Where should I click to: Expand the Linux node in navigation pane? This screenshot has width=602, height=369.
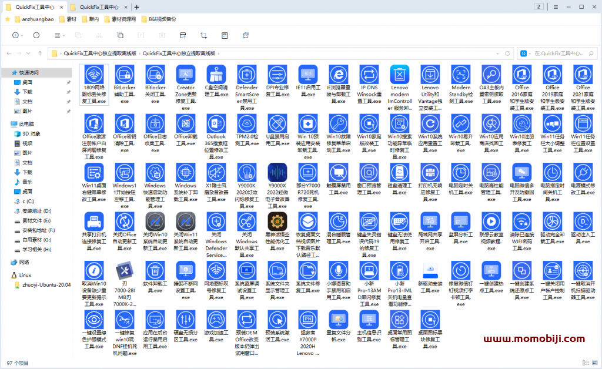click(6, 275)
